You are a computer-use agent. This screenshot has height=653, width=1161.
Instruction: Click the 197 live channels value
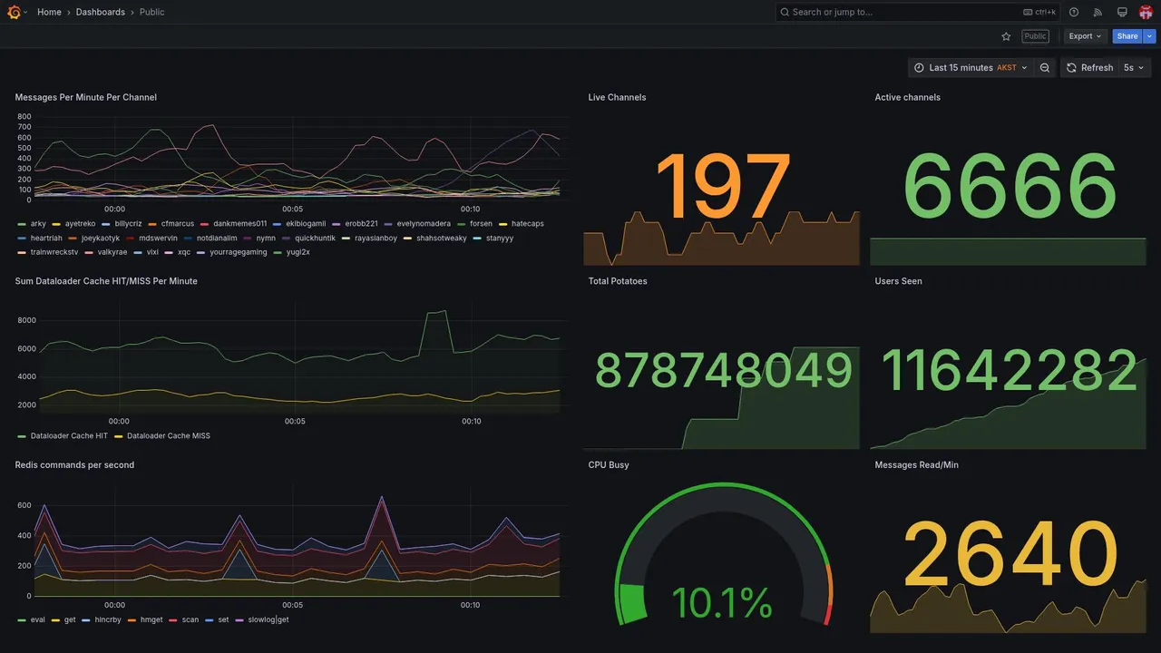(x=722, y=188)
